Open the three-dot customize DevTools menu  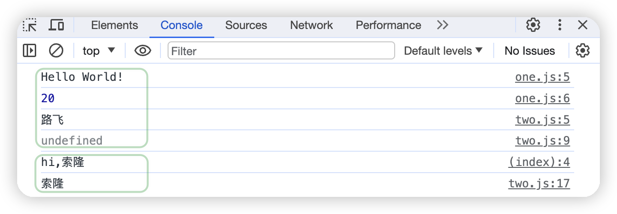[x=560, y=25]
